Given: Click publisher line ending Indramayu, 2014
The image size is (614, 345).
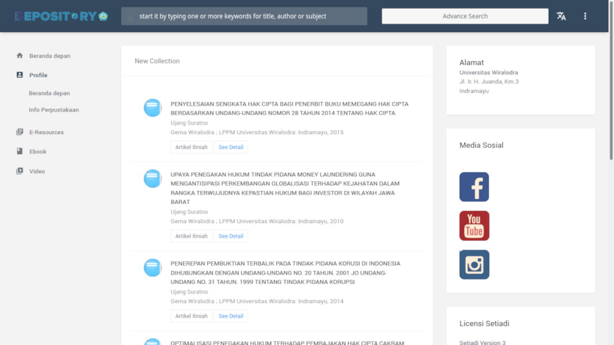Looking at the screenshot, I should (257, 301).
